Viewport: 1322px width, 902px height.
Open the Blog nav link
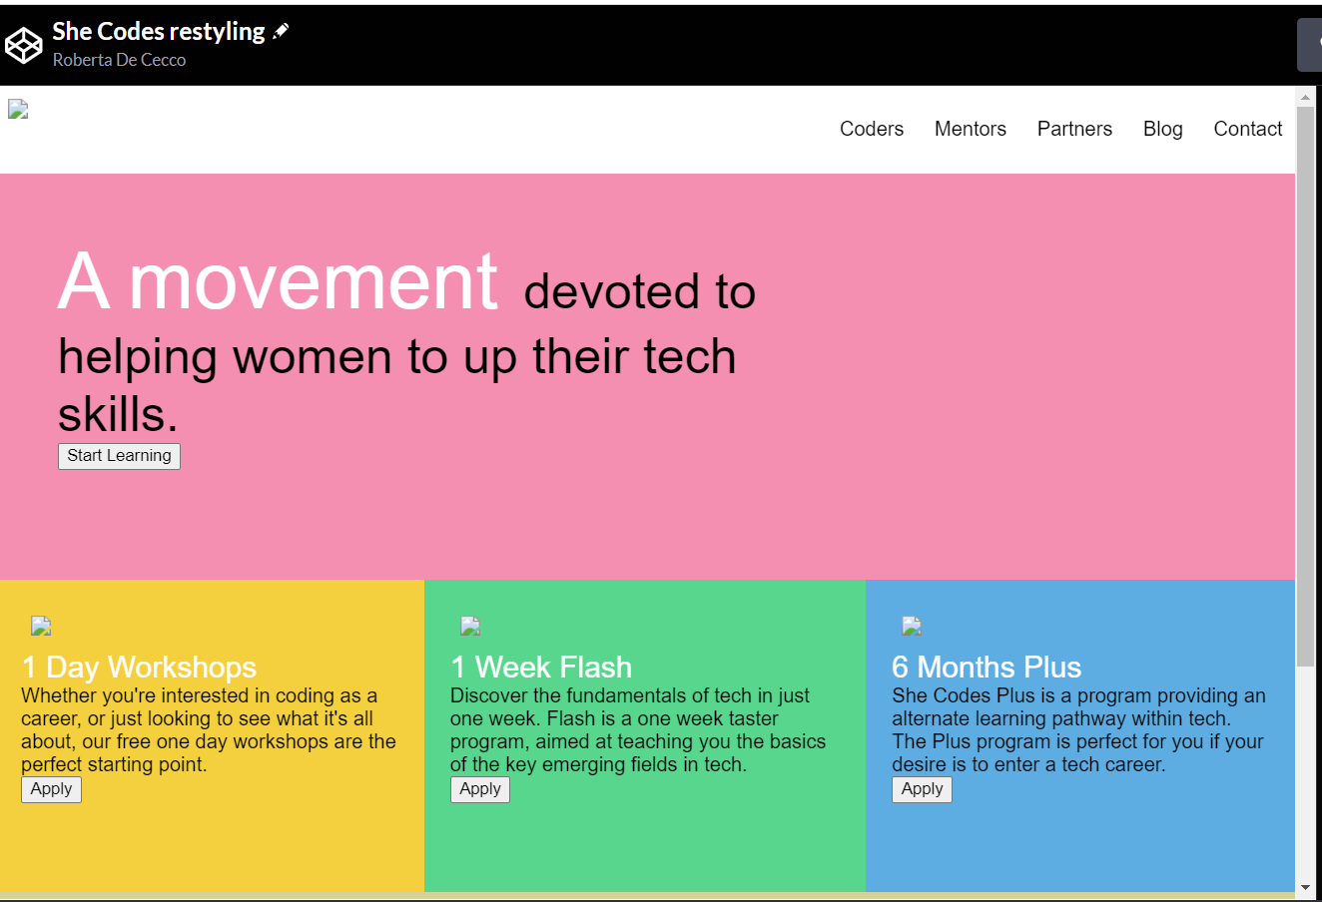pyautogui.click(x=1163, y=129)
